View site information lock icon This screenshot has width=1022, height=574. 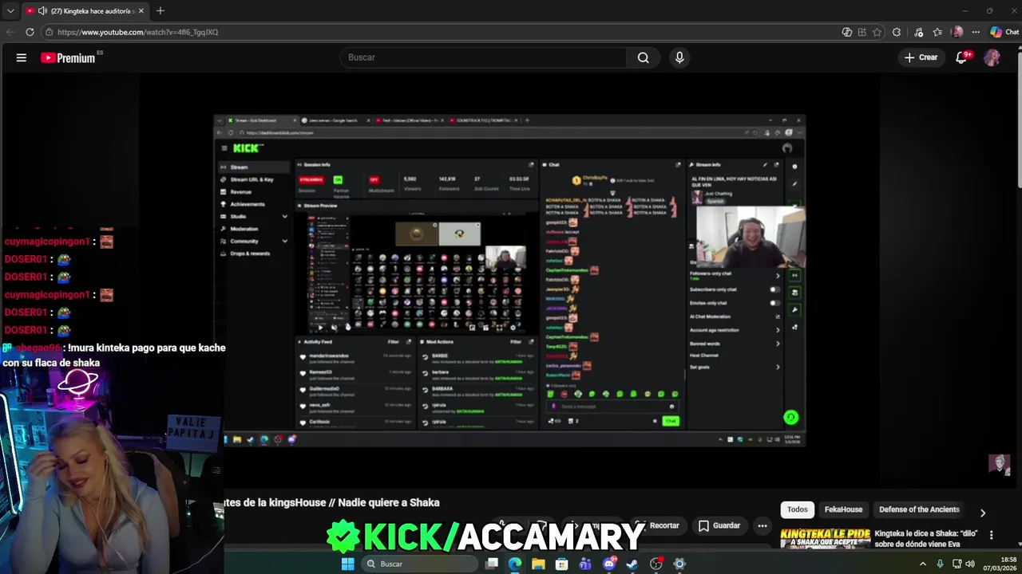click(x=49, y=32)
